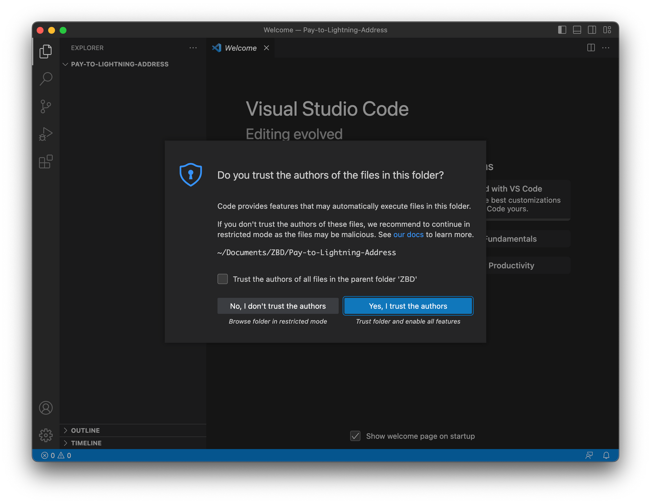Click the 'Trust folder and enable all features' caption

click(408, 321)
